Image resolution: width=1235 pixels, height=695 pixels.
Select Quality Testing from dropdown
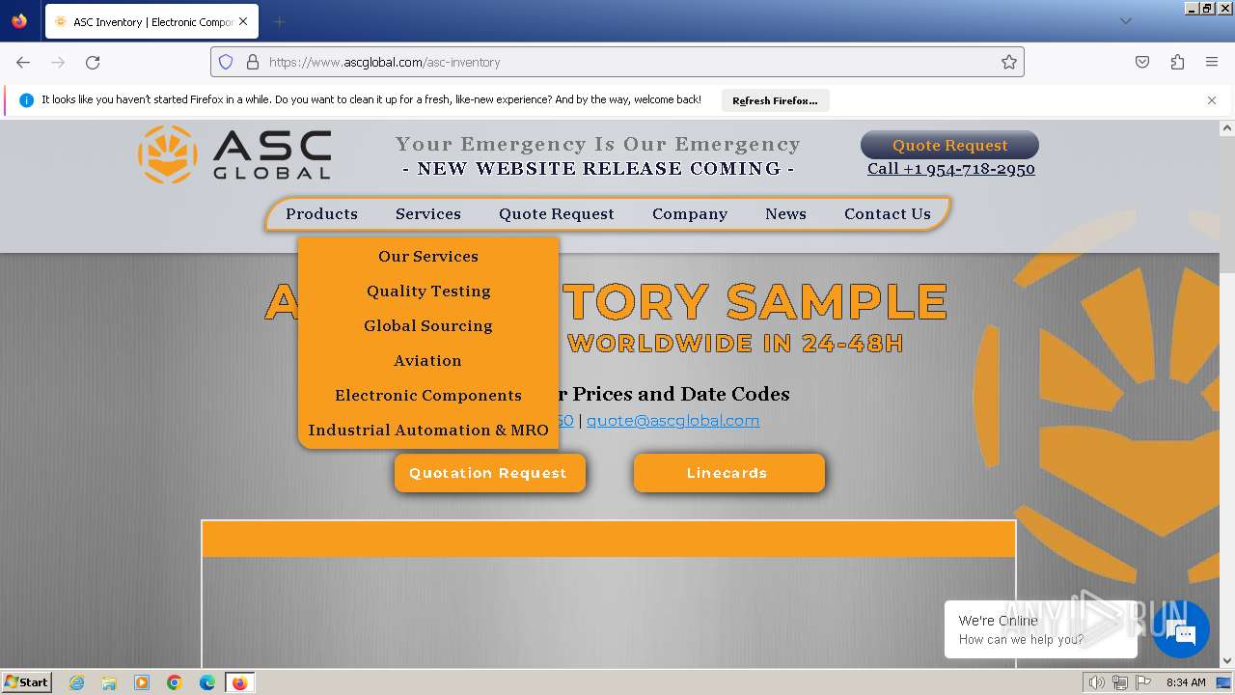[428, 292]
